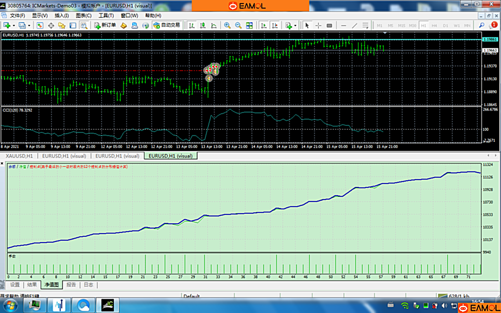Screen dimensions: 501x313
Task: Toggle chart auto-scroll to latest bar
Action: [x=264, y=25]
